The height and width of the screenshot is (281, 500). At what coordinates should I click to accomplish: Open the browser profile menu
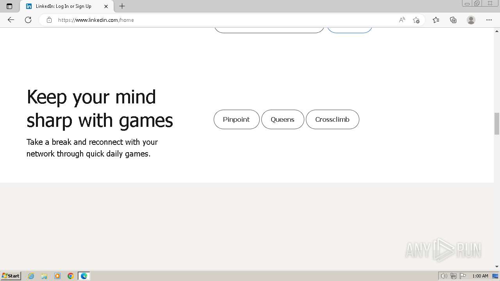click(471, 20)
